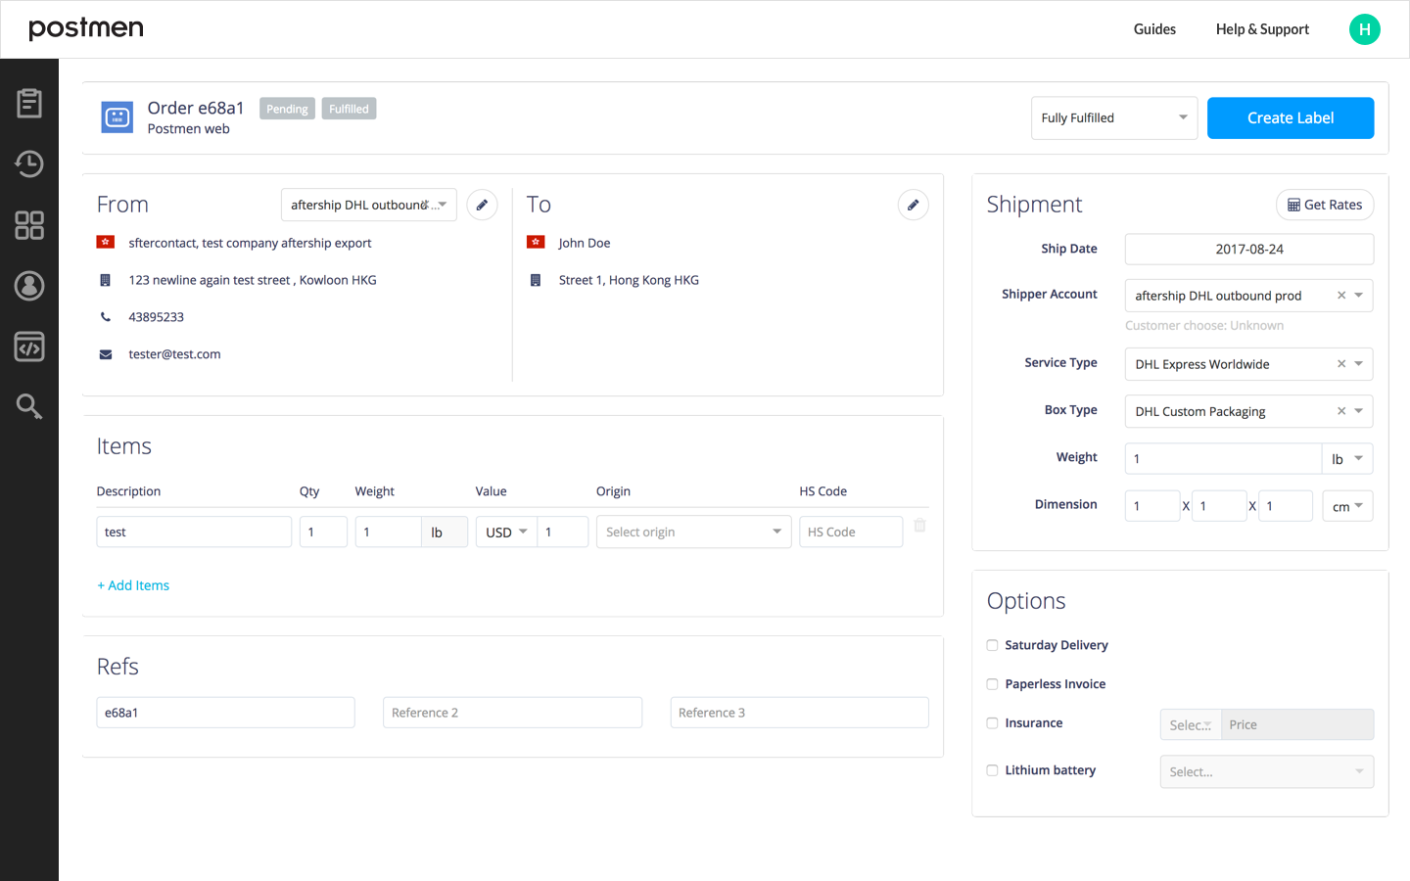
Task: Click the HS Code input field
Action: (x=851, y=532)
